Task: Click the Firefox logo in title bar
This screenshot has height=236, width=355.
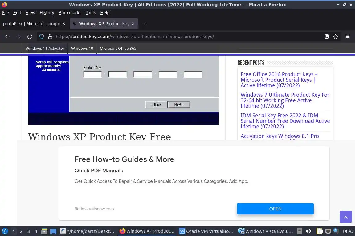Action: (4, 5)
